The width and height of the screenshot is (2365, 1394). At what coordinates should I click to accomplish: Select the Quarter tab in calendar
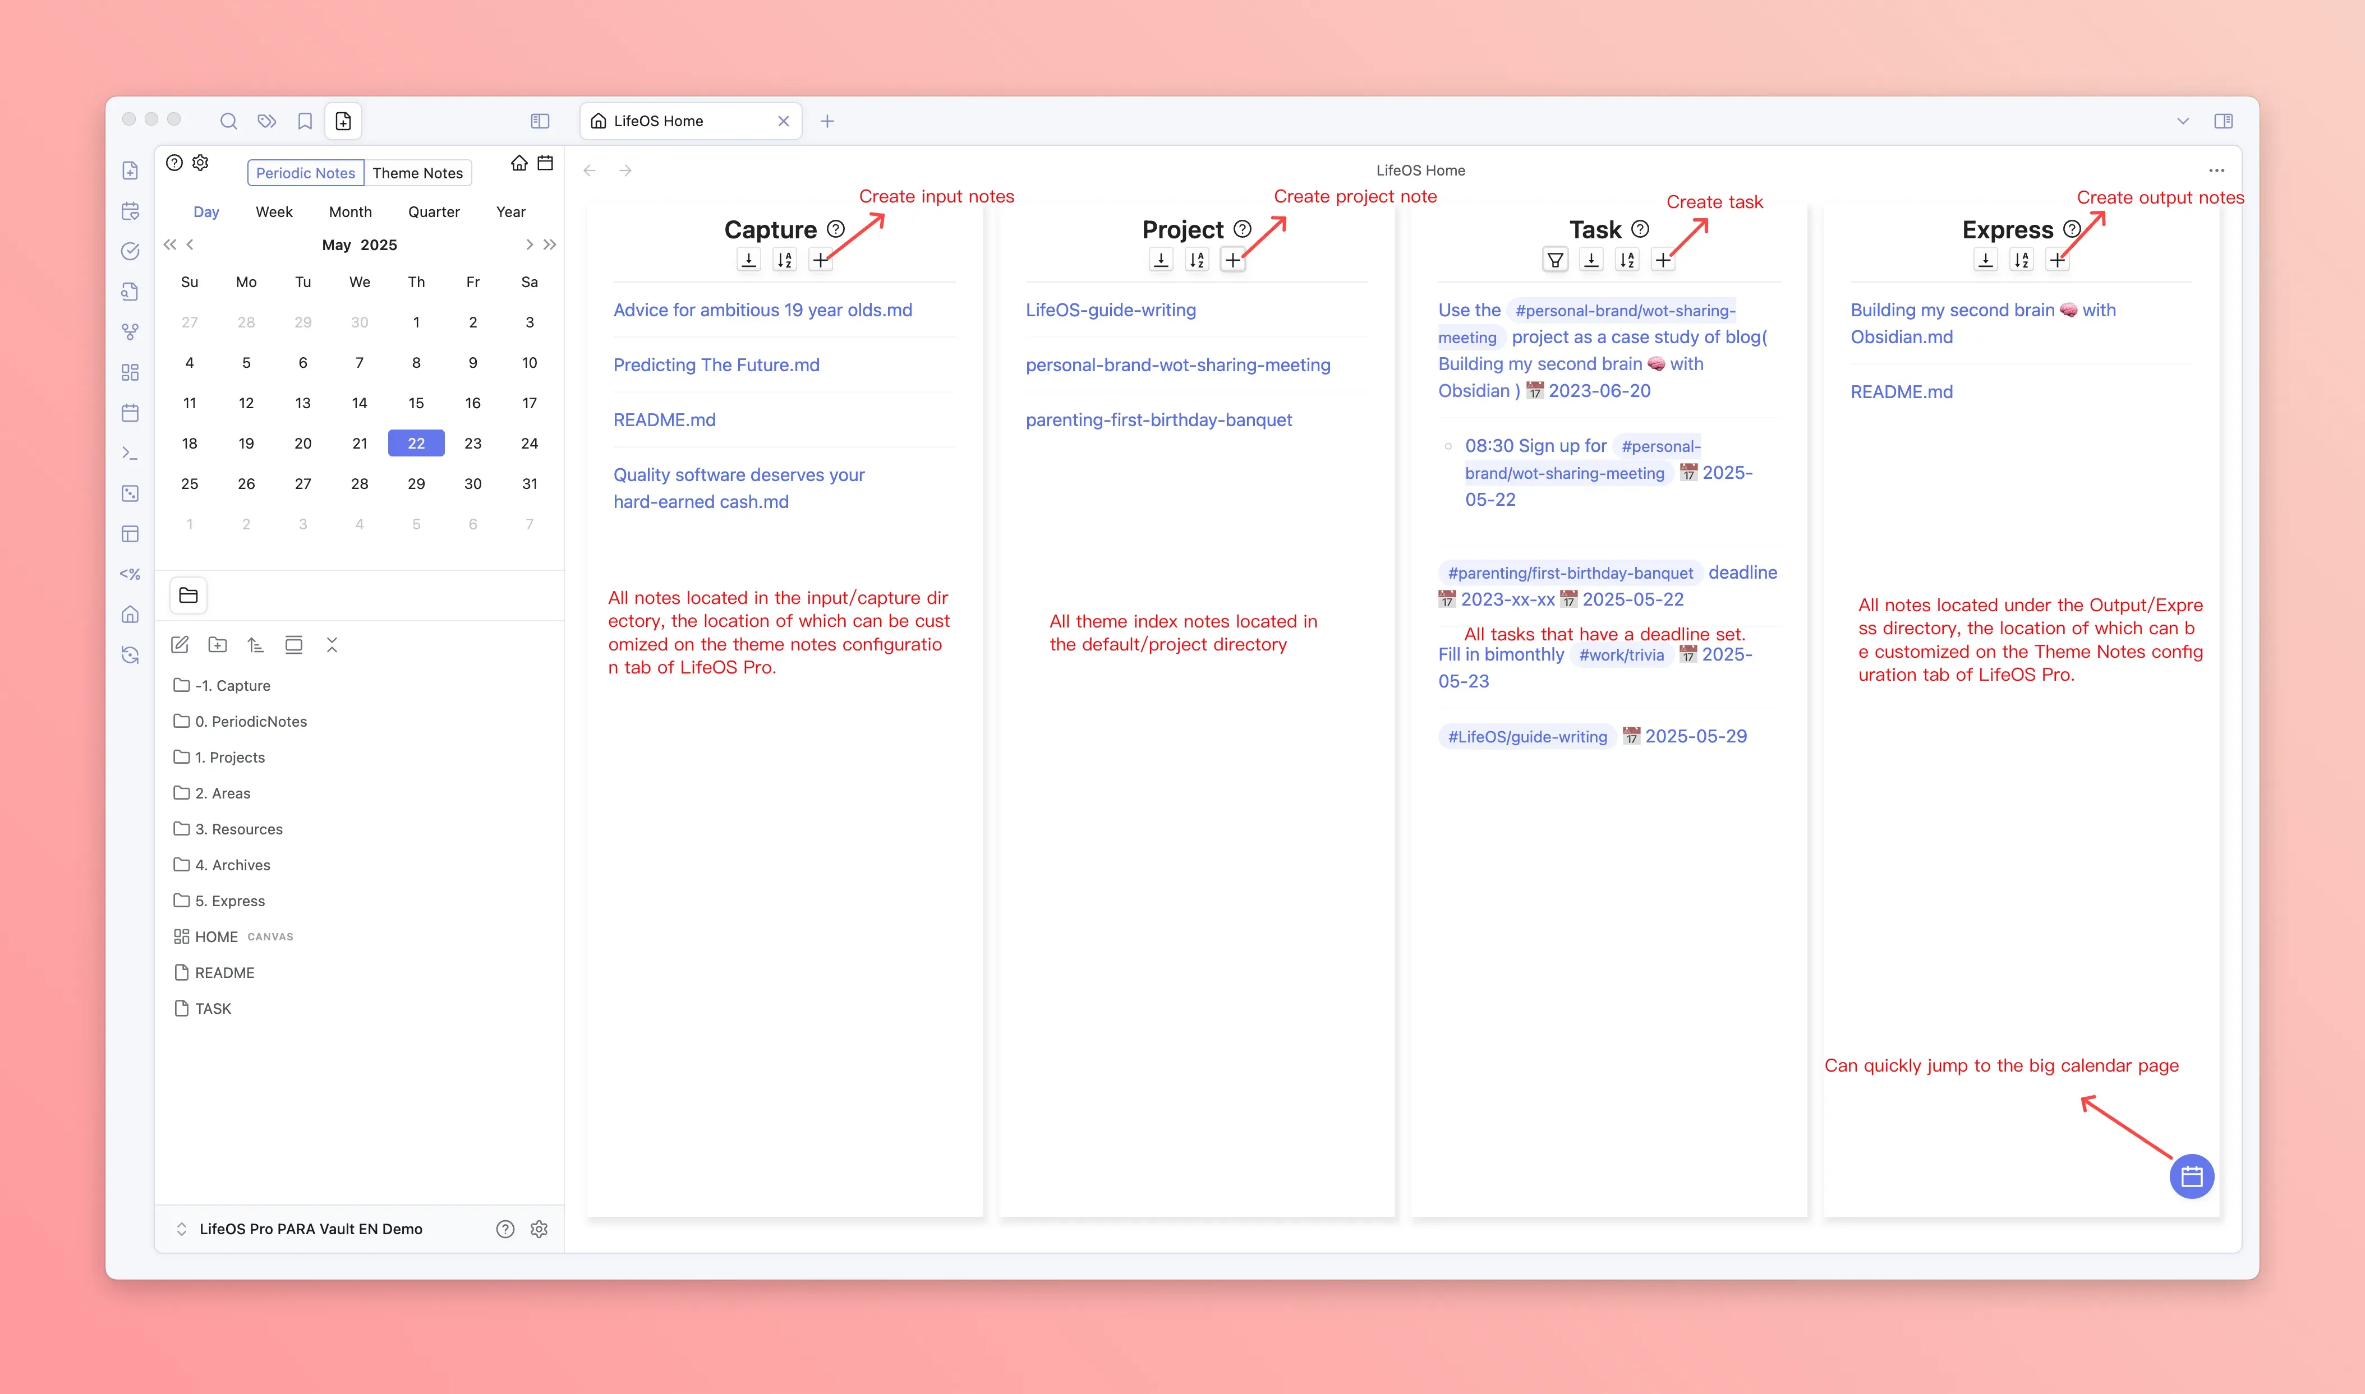[x=433, y=213]
